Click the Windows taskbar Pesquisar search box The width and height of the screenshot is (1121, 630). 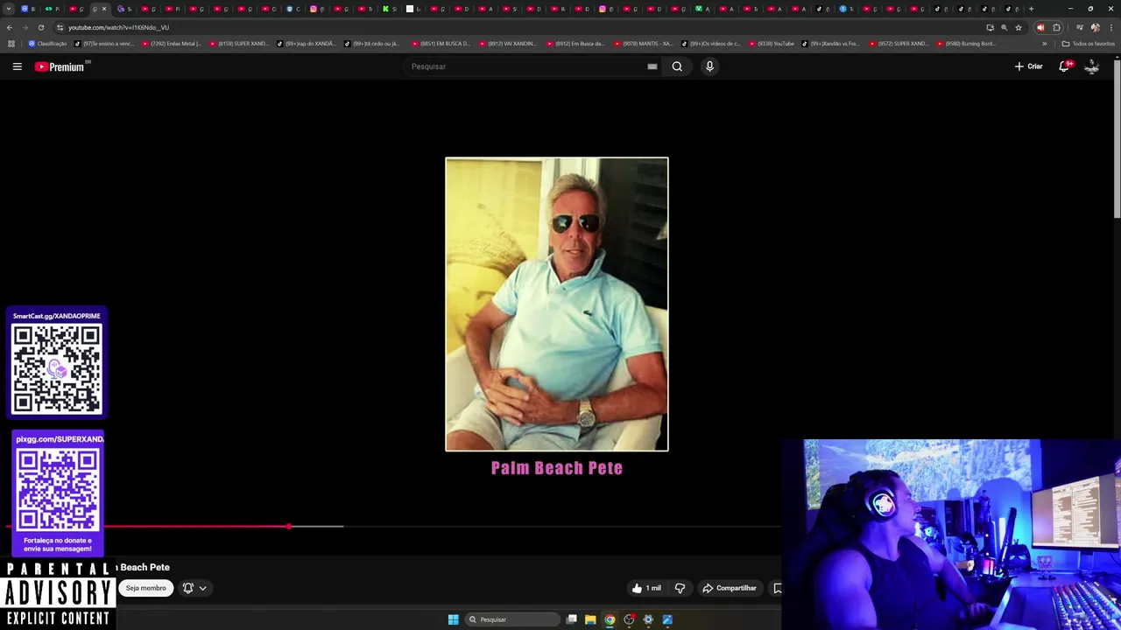(x=512, y=619)
